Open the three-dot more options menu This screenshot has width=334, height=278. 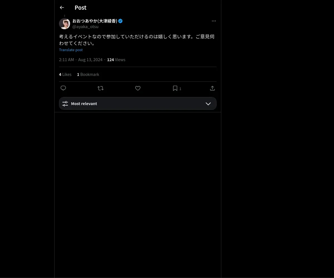pos(214,21)
